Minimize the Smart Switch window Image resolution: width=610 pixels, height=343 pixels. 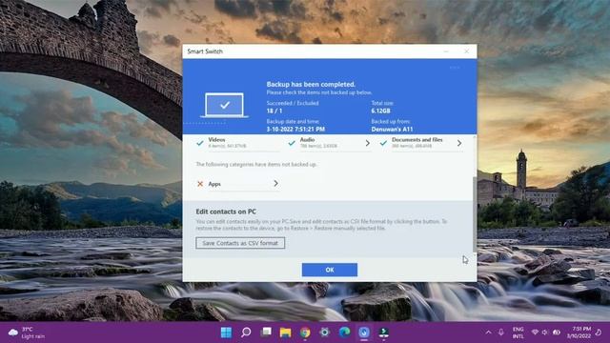click(x=446, y=51)
